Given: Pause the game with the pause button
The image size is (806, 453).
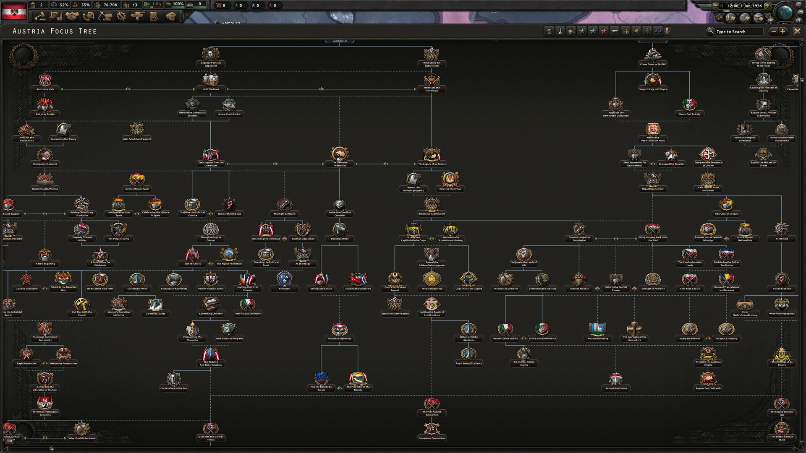Looking at the screenshot, I should [x=722, y=5].
